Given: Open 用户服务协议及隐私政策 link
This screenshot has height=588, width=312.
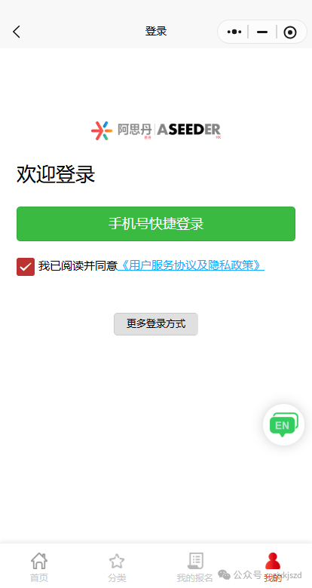Looking at the screenshot, I should click(191, 266).
